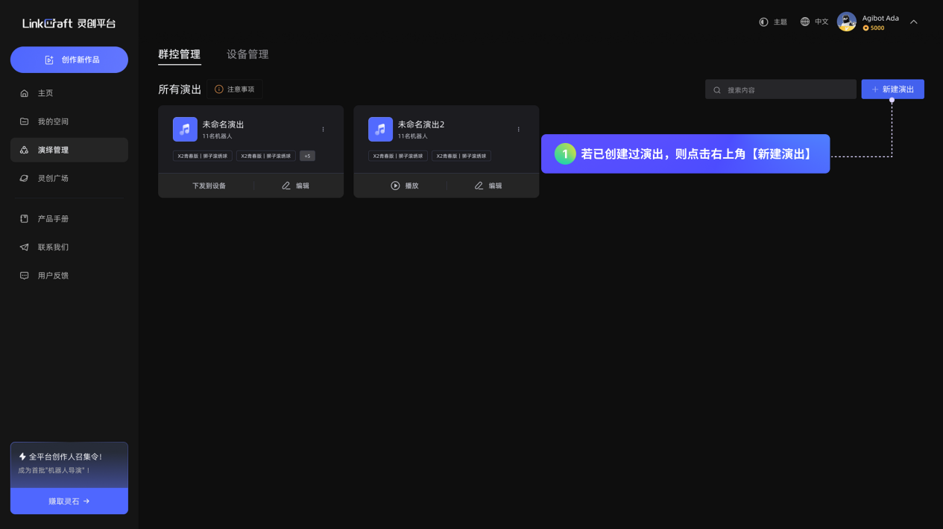Screen dimensions: 943x529
Task: Expand hidden tags via the +5 badge
Action: tap(306, 156)
